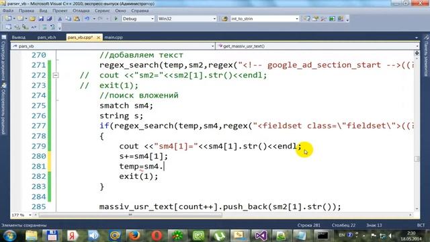Image resolution: width=430 pixels, height=242 pixels.
Task: Click the Add New Item toolbar icon
Action: 20,19
